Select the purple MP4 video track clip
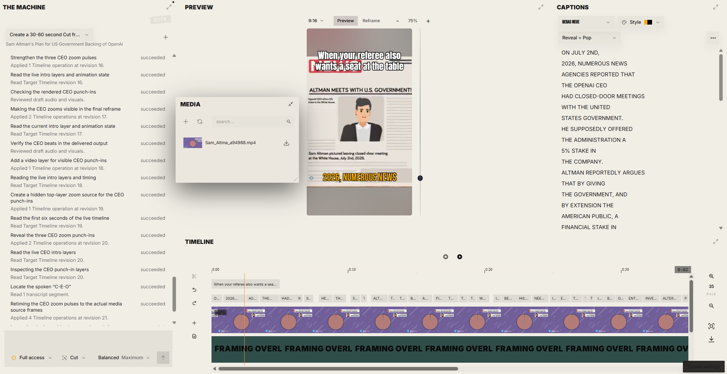727x374 pixels. coord(450,320)
